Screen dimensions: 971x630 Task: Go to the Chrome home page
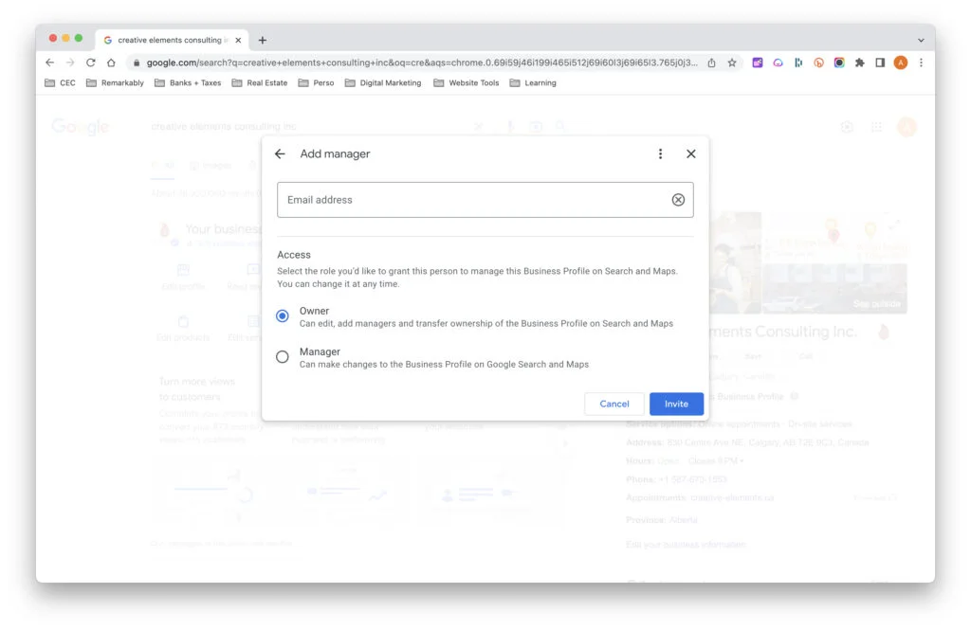click(111, 63)
